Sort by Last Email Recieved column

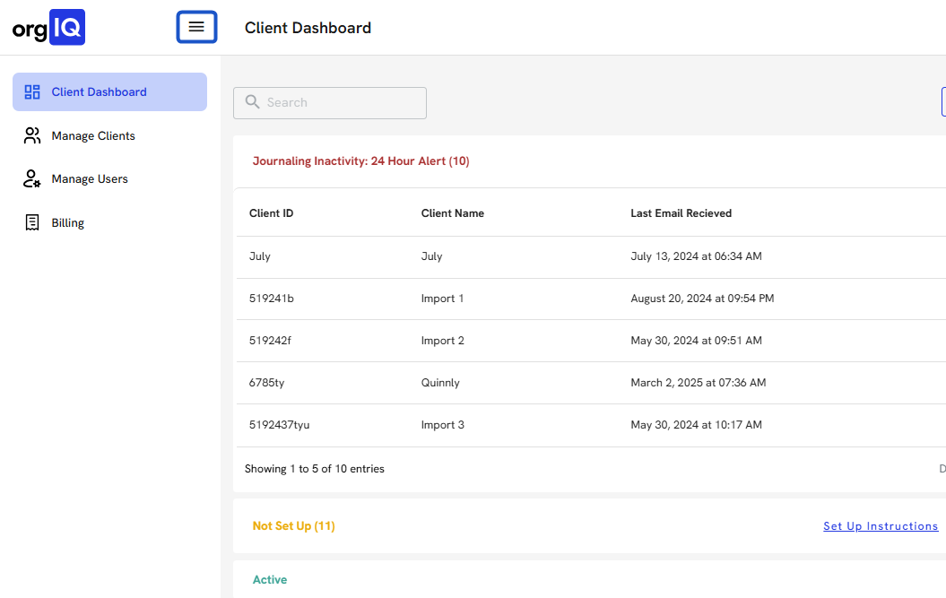tap(681, 213)
